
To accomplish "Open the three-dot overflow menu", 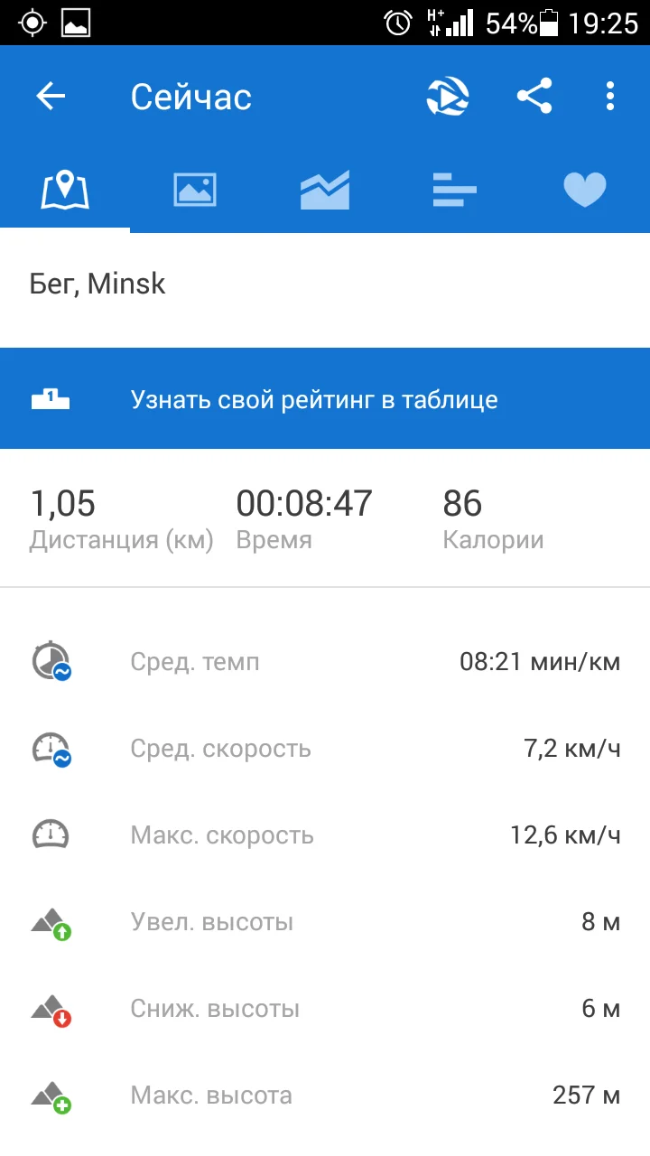I will (610, 96).
